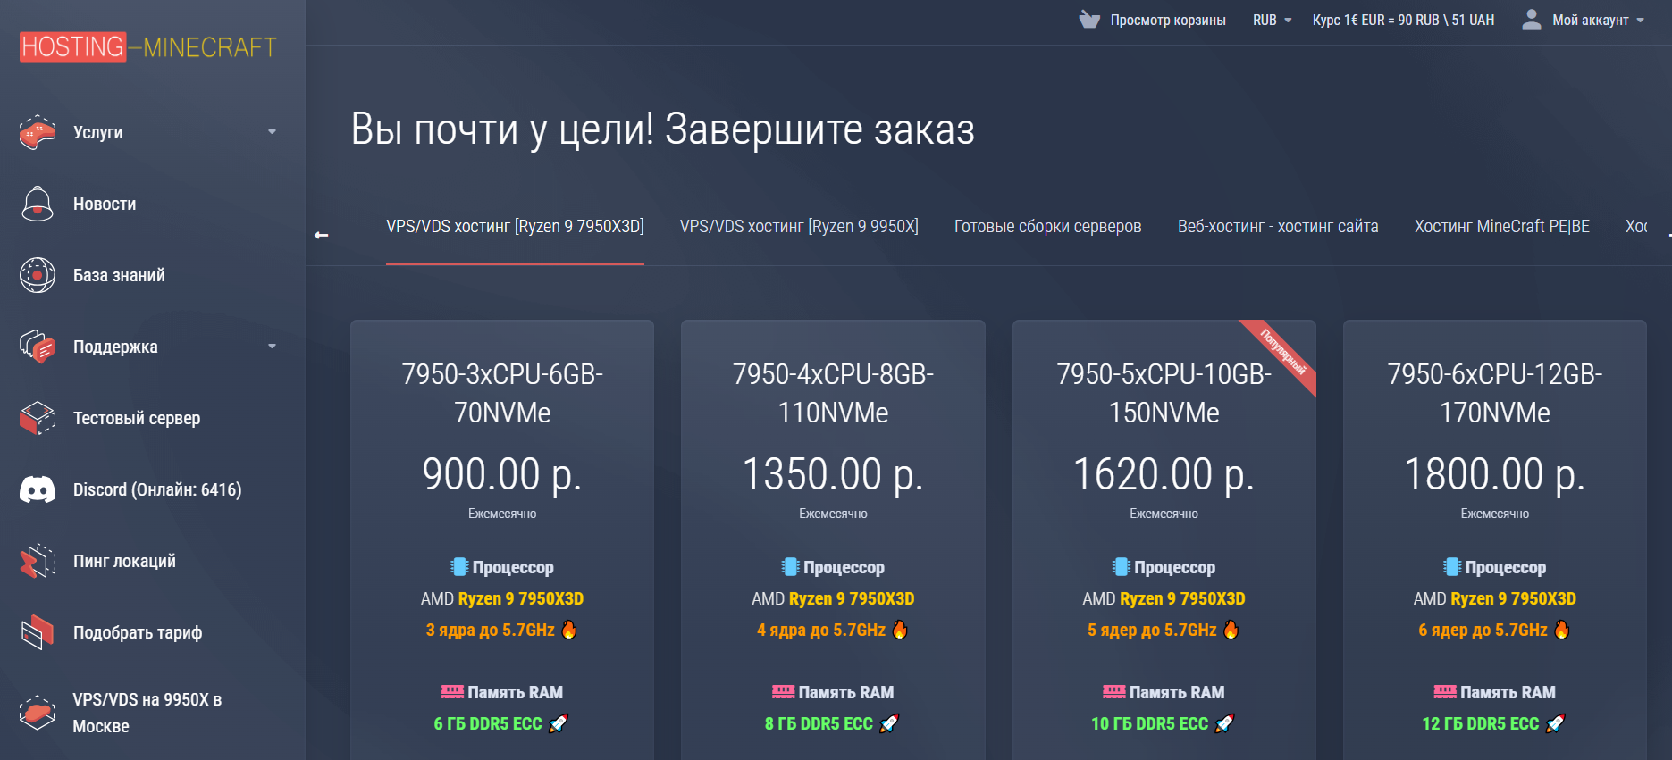Click the RAM icon in the 12GB plan
The width and height of the screenshot is (1672, 760).
1445,692
